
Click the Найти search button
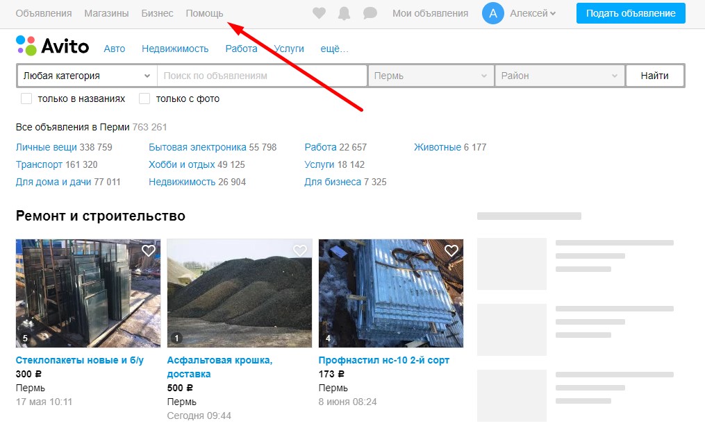point(654,76)
